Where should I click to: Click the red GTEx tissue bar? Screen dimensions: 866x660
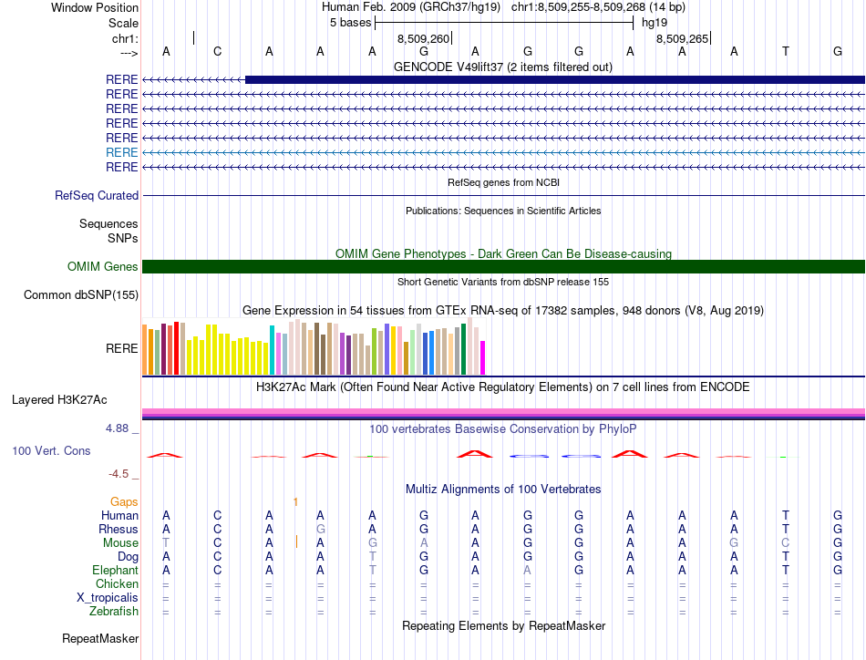pos(176,348)
